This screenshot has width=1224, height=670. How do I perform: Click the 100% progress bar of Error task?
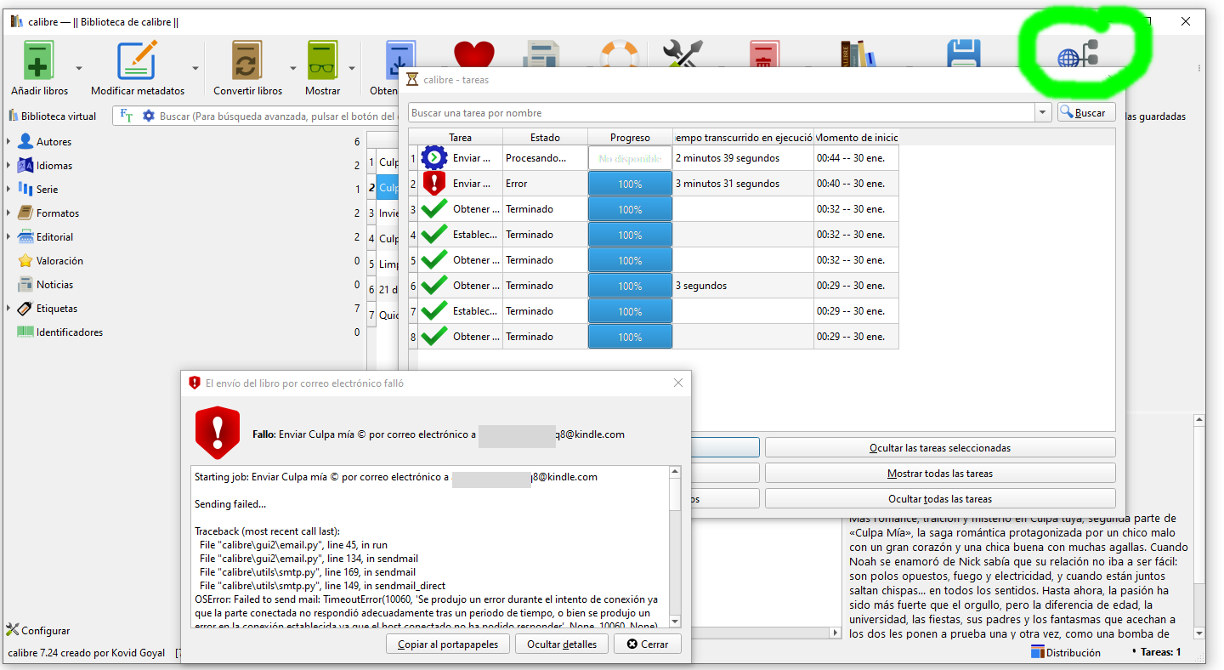[x=630, y=184]
